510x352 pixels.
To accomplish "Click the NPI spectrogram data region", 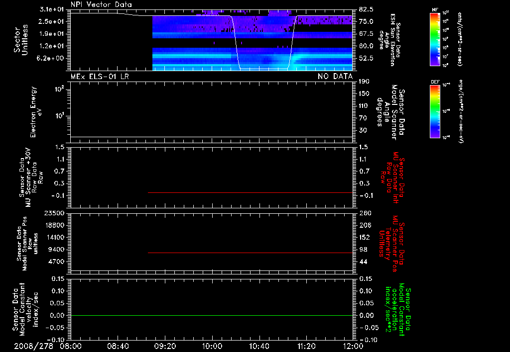I will tap(253, 40).
